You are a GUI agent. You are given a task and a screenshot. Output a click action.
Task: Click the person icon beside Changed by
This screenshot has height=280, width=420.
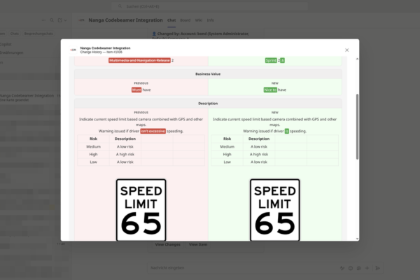pyautogui.click(x=154, y=34)
